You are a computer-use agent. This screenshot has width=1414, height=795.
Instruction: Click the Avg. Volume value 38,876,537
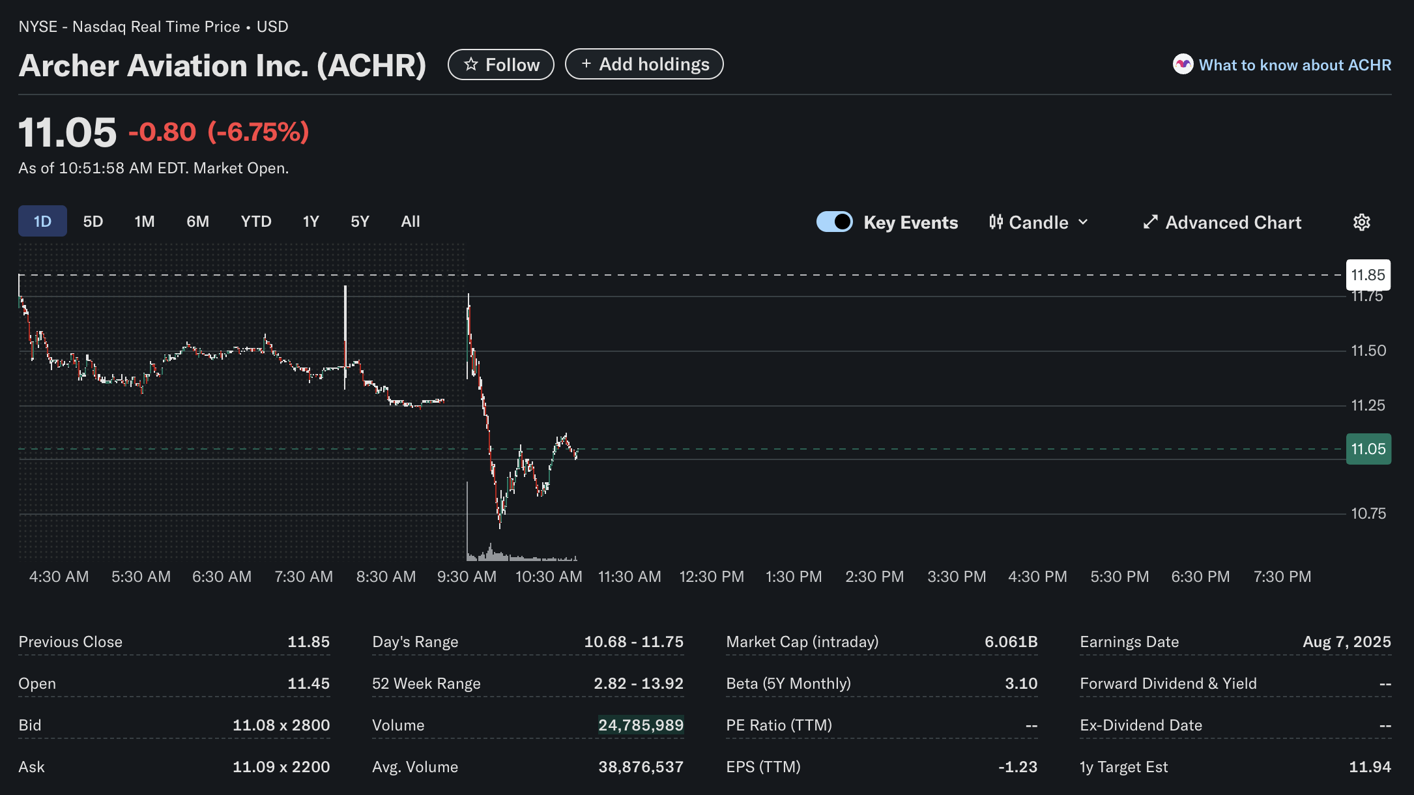pos(641,767)
